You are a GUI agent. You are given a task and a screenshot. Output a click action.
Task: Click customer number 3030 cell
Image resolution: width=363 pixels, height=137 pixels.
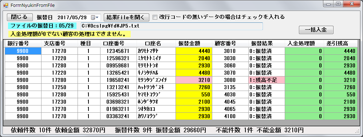pos(230,58)
